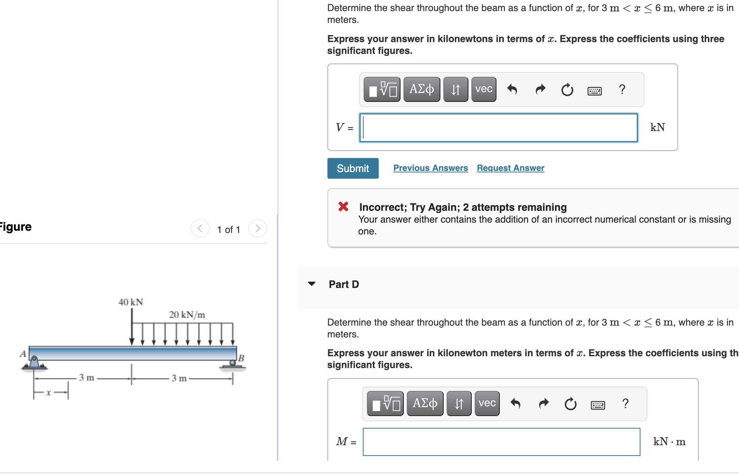The height and width of the screenshot is (474, 739).
Task: Collapse the Part D section
Action: [312, 284]
